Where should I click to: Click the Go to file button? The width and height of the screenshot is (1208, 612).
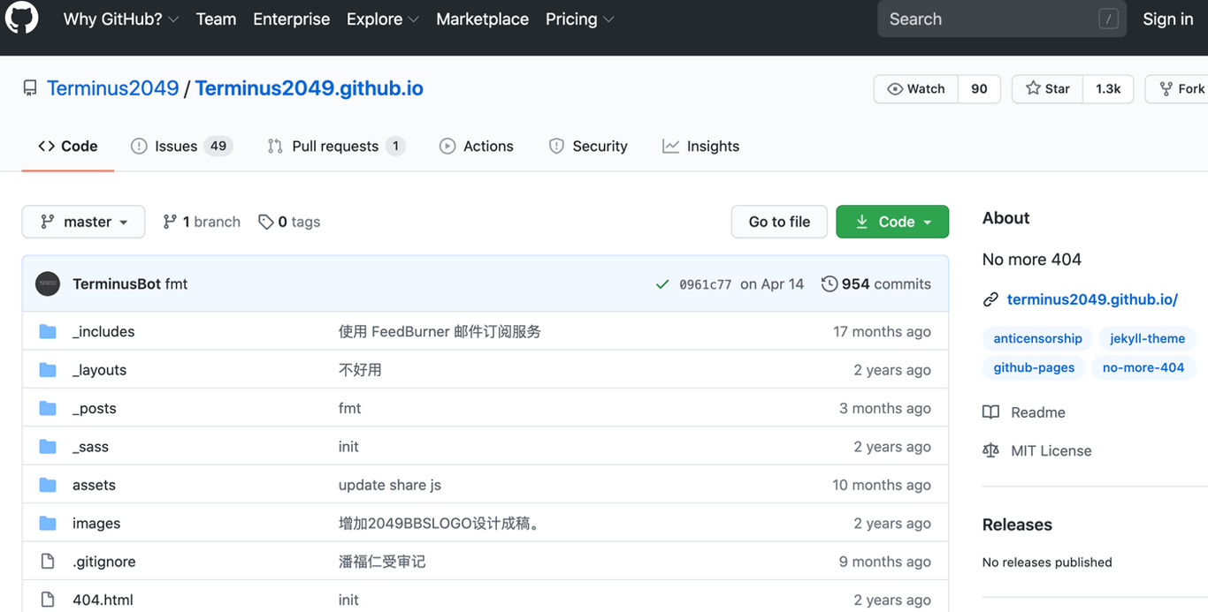[x=779, y=222]
